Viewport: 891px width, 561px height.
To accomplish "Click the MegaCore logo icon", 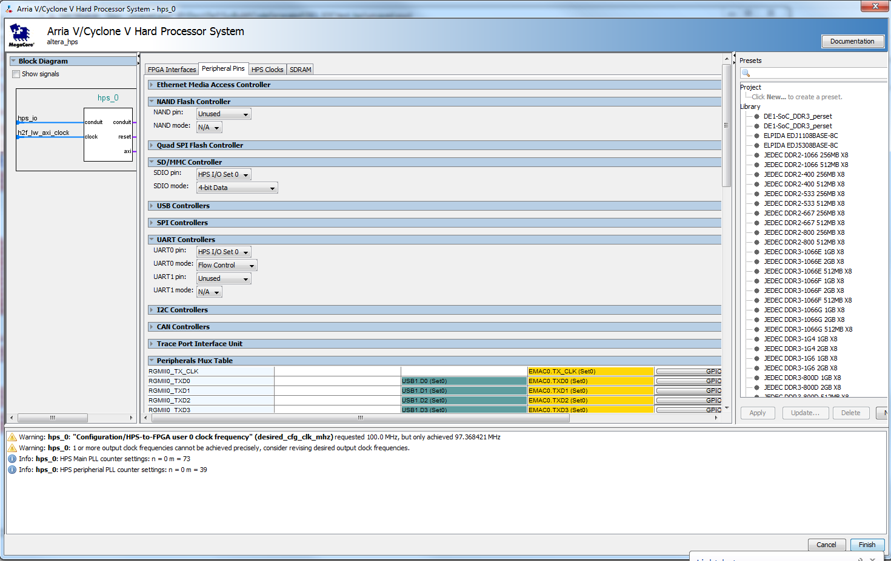I will [21, 36].
